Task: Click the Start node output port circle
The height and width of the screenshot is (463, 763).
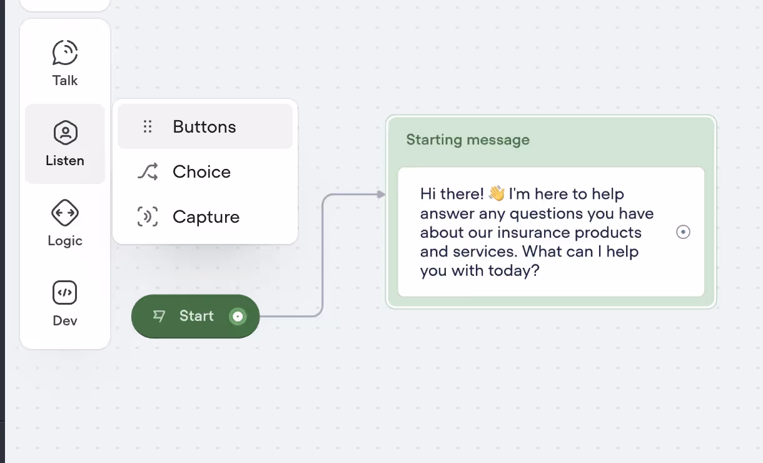Action: pos(238,317)
